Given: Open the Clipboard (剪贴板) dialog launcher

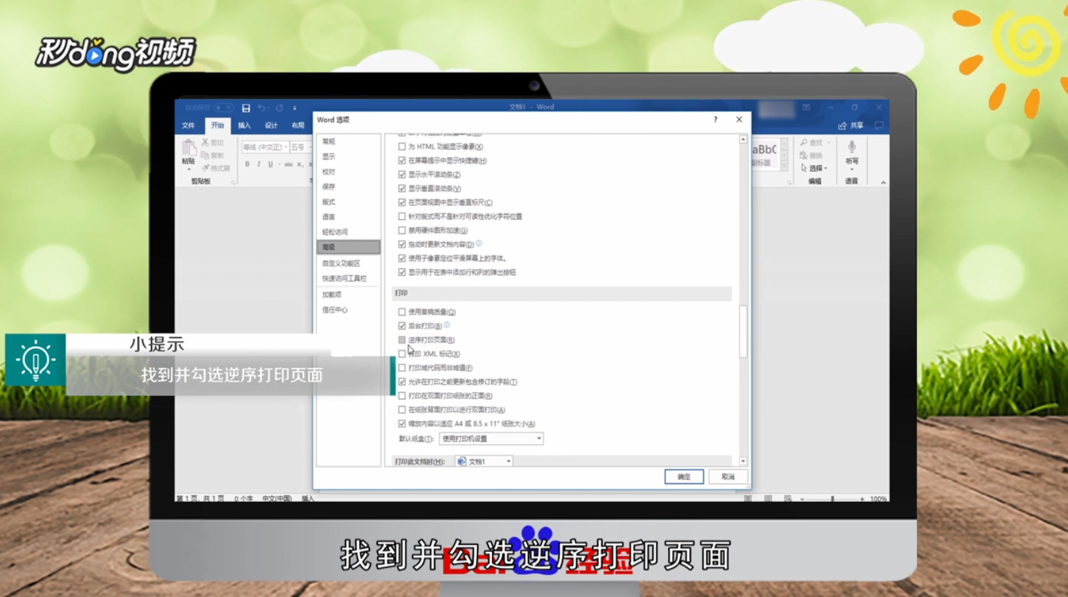Looking at the screenshot, I should click(233, 182).
